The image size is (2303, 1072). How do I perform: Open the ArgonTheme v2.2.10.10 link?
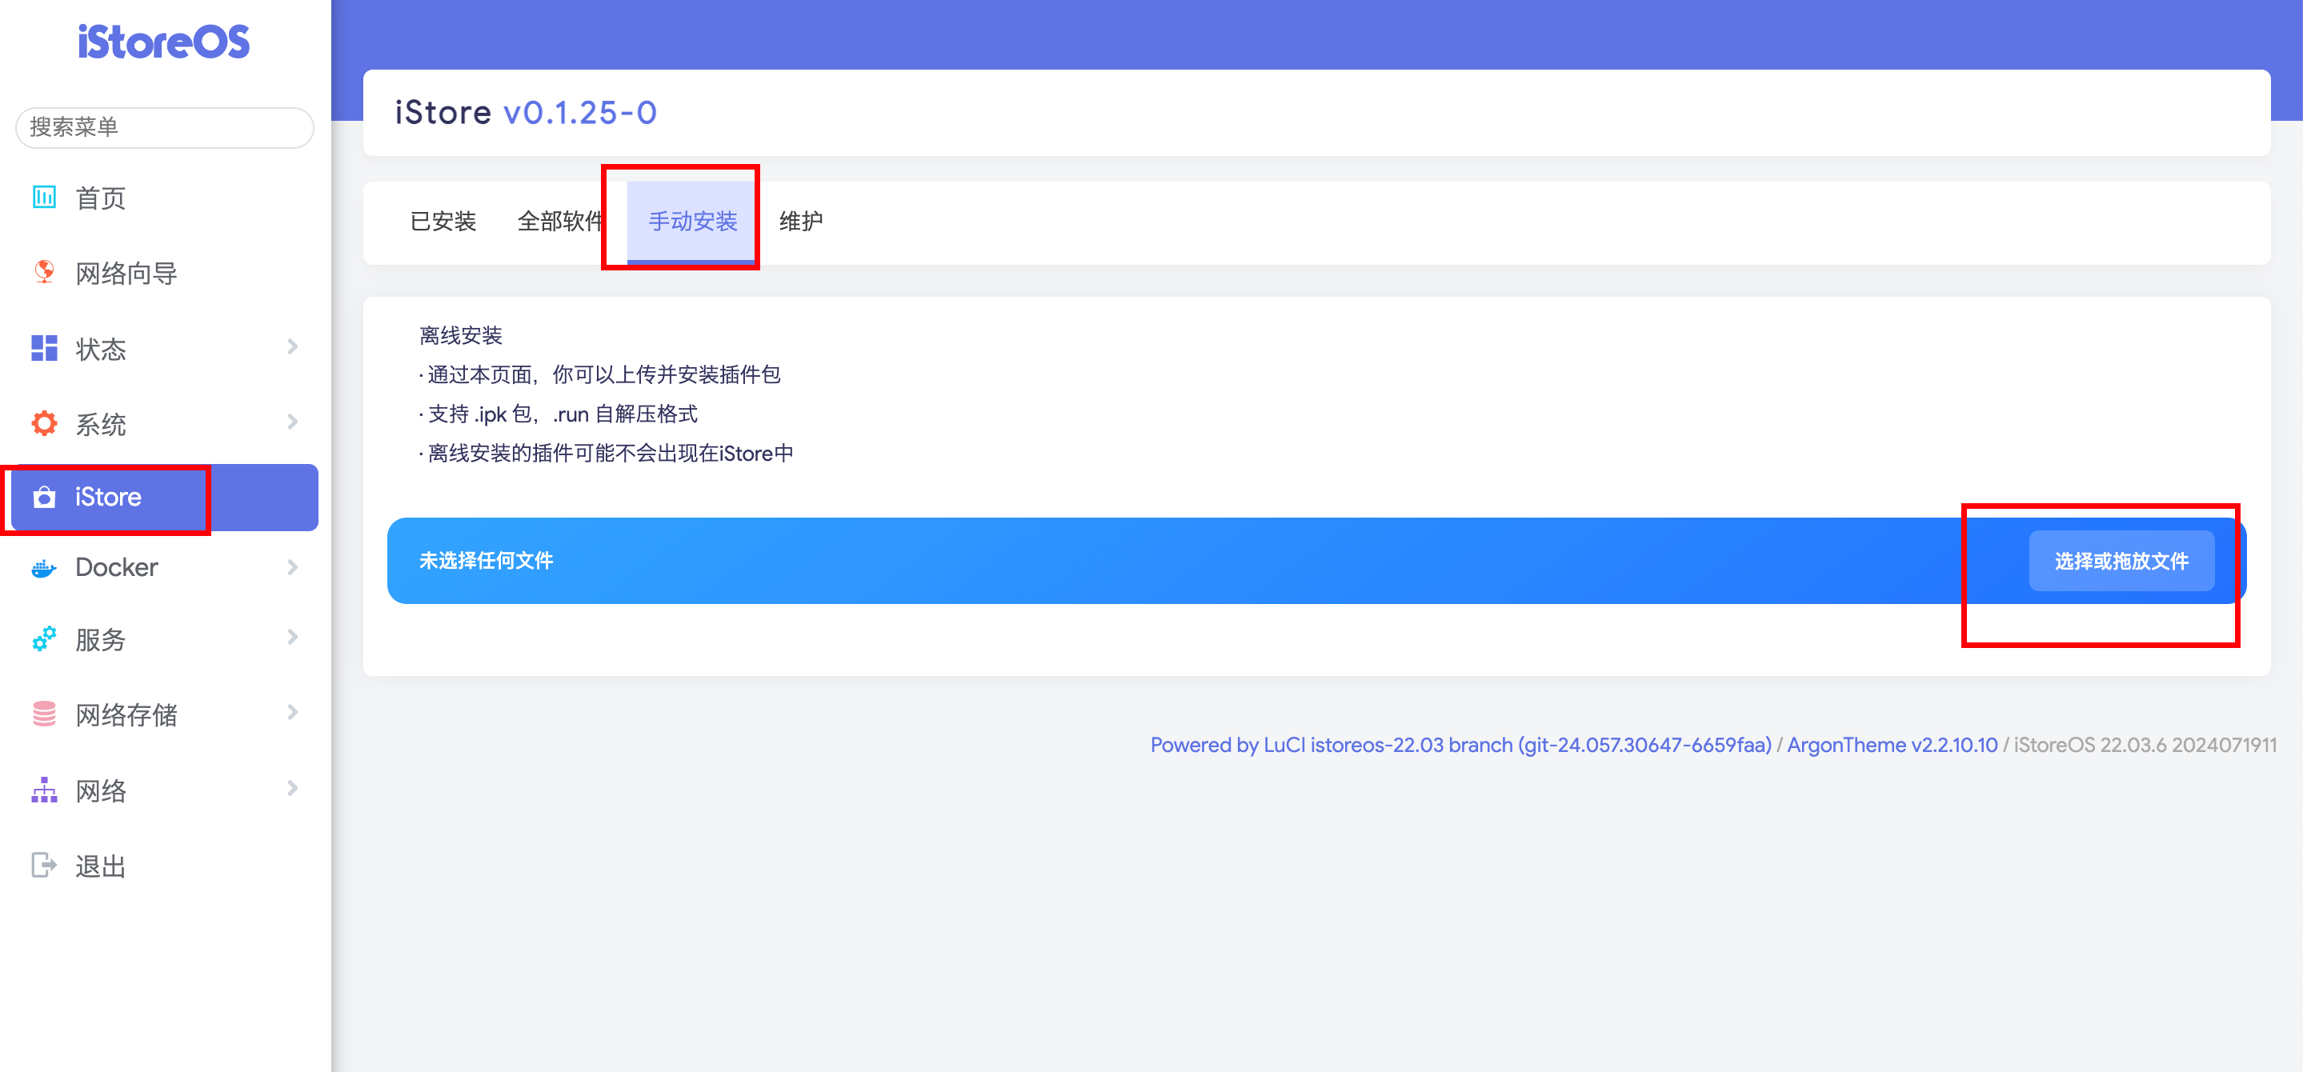click(1891, 745)
